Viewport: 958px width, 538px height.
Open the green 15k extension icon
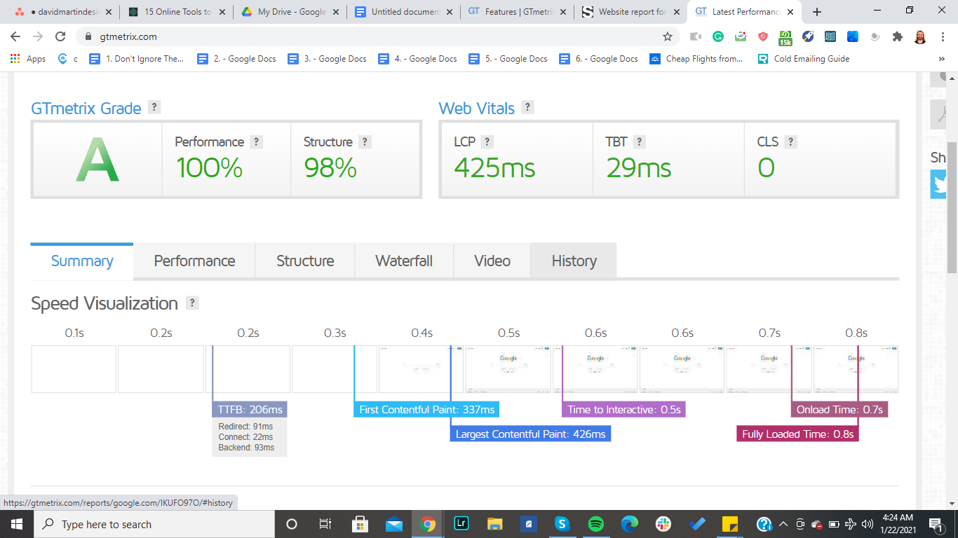point(785,36)
